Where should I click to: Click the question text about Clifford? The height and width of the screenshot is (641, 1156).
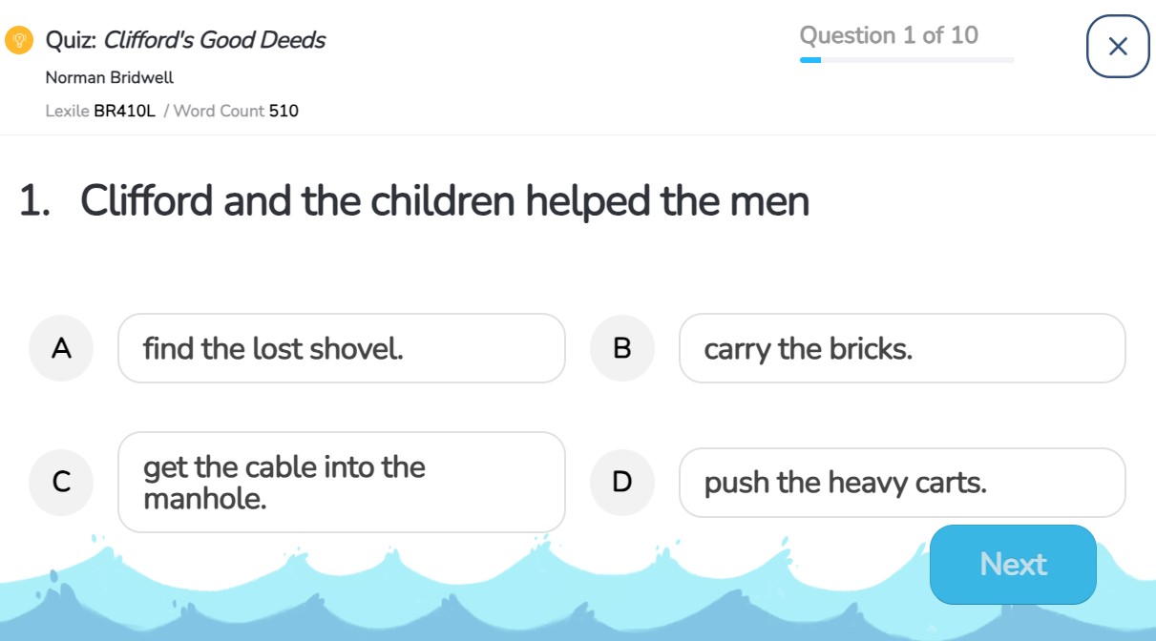445,201
